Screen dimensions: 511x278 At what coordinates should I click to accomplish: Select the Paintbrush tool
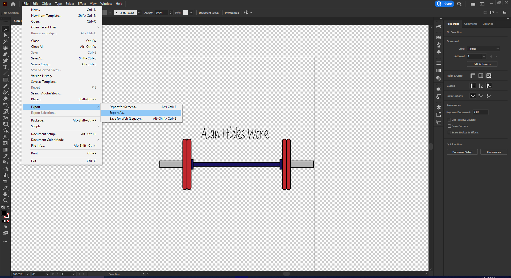[5, 86]
